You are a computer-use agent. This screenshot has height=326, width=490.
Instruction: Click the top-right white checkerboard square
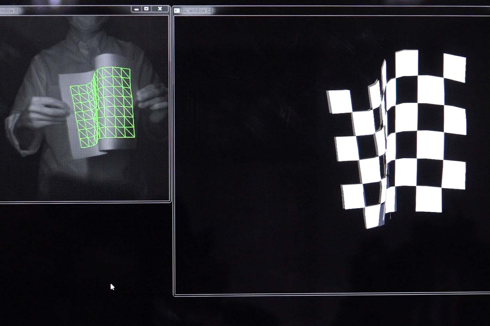point(455,68)
